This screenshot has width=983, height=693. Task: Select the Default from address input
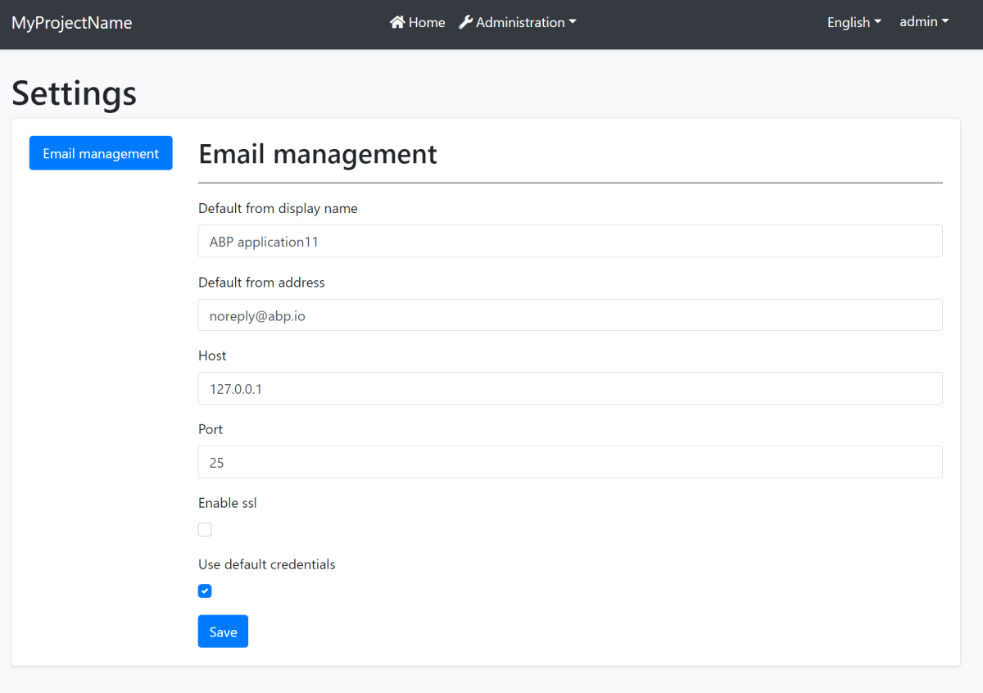570,315
